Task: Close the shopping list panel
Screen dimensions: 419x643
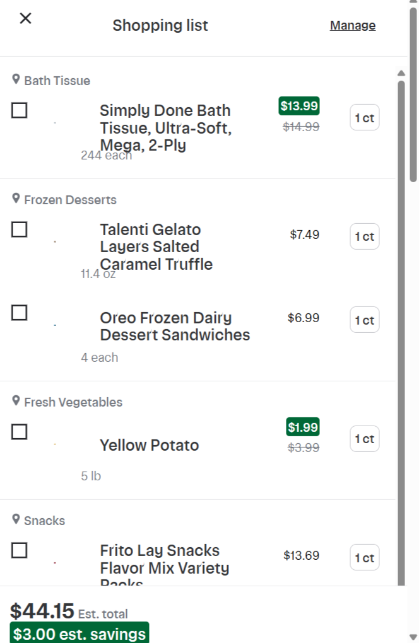Action: tap(25, 18)
